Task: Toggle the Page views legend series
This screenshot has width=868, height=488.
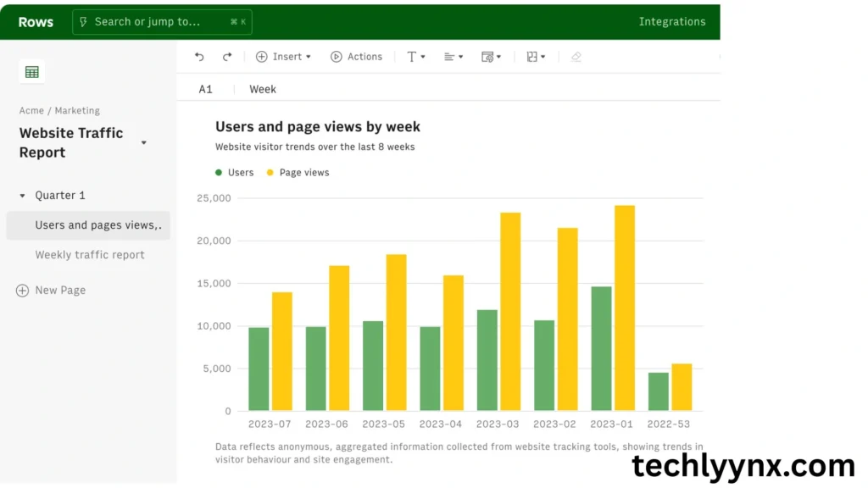Action: (x=298, y=173)
